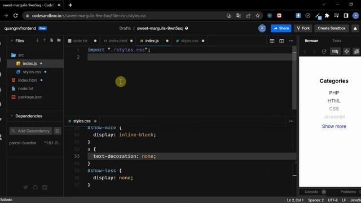The width and height of the screenshot is (361, 203).
Task: Split the editor with the split view icon
Action: [x=272, y=41]
